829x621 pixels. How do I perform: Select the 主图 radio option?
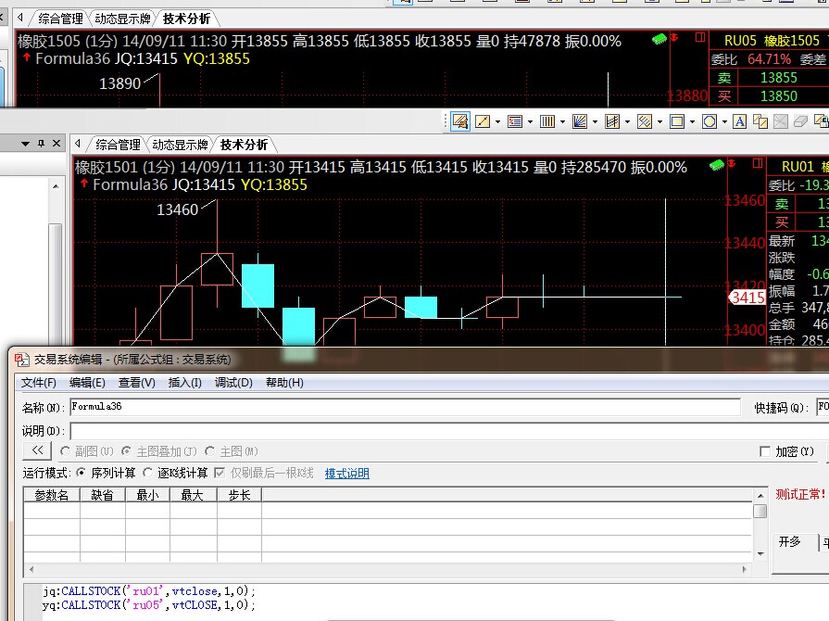pyautogui.click(x=209, y=451)
